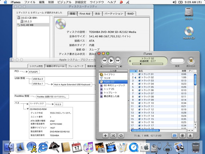Image resolution: width=205 pixels, height=154 pixels.
Task: Select ラジオ in the iTunes source list
Action: tap(113, 78)
